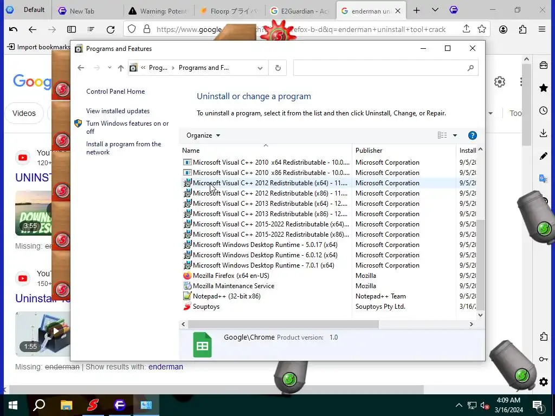Viewport: 555px width, 416px height.
Task: Reload the current browser page
Action: [x=111, y=29]
